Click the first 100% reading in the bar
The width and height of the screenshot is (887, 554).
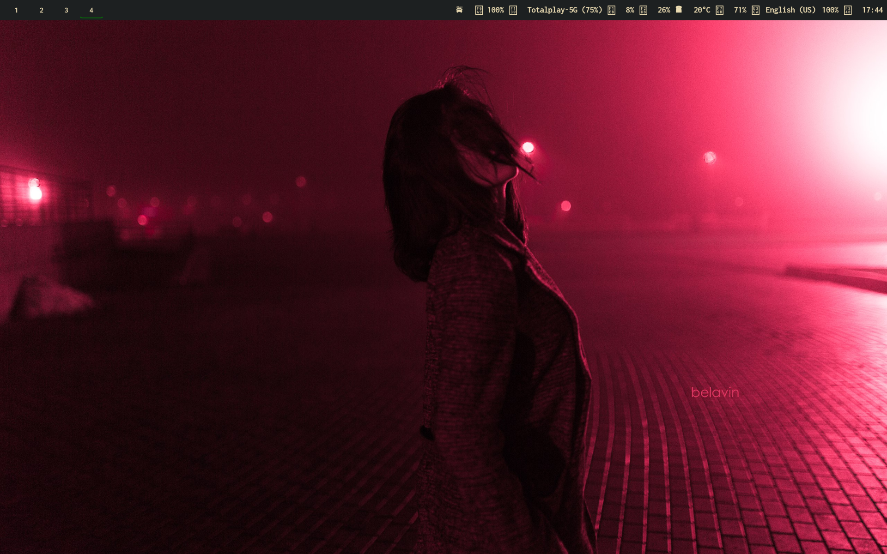495,10
